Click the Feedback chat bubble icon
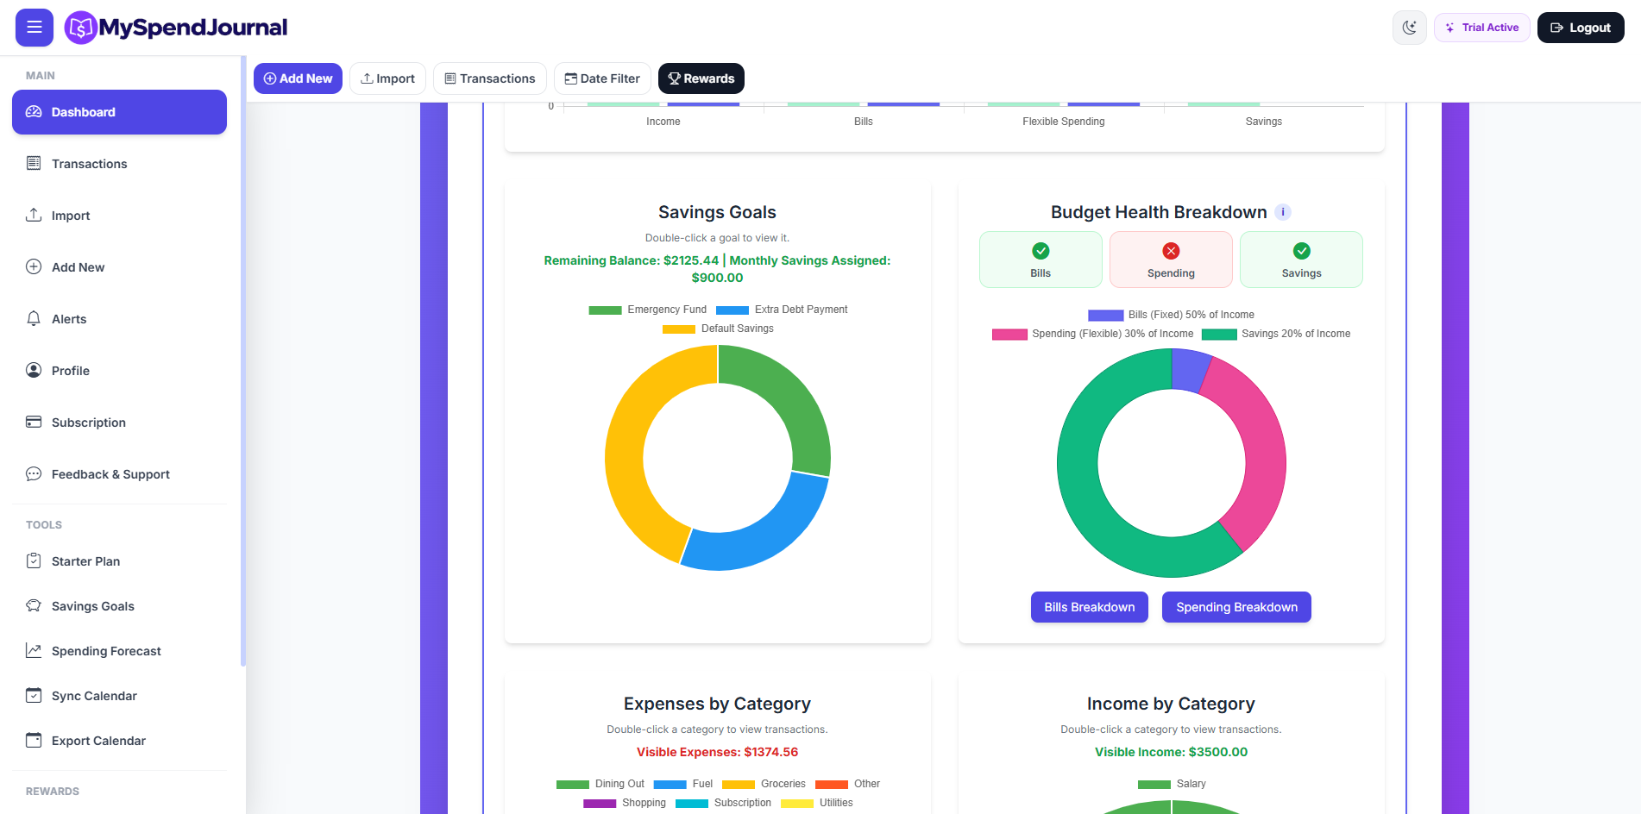 click(x=34, y=473)
